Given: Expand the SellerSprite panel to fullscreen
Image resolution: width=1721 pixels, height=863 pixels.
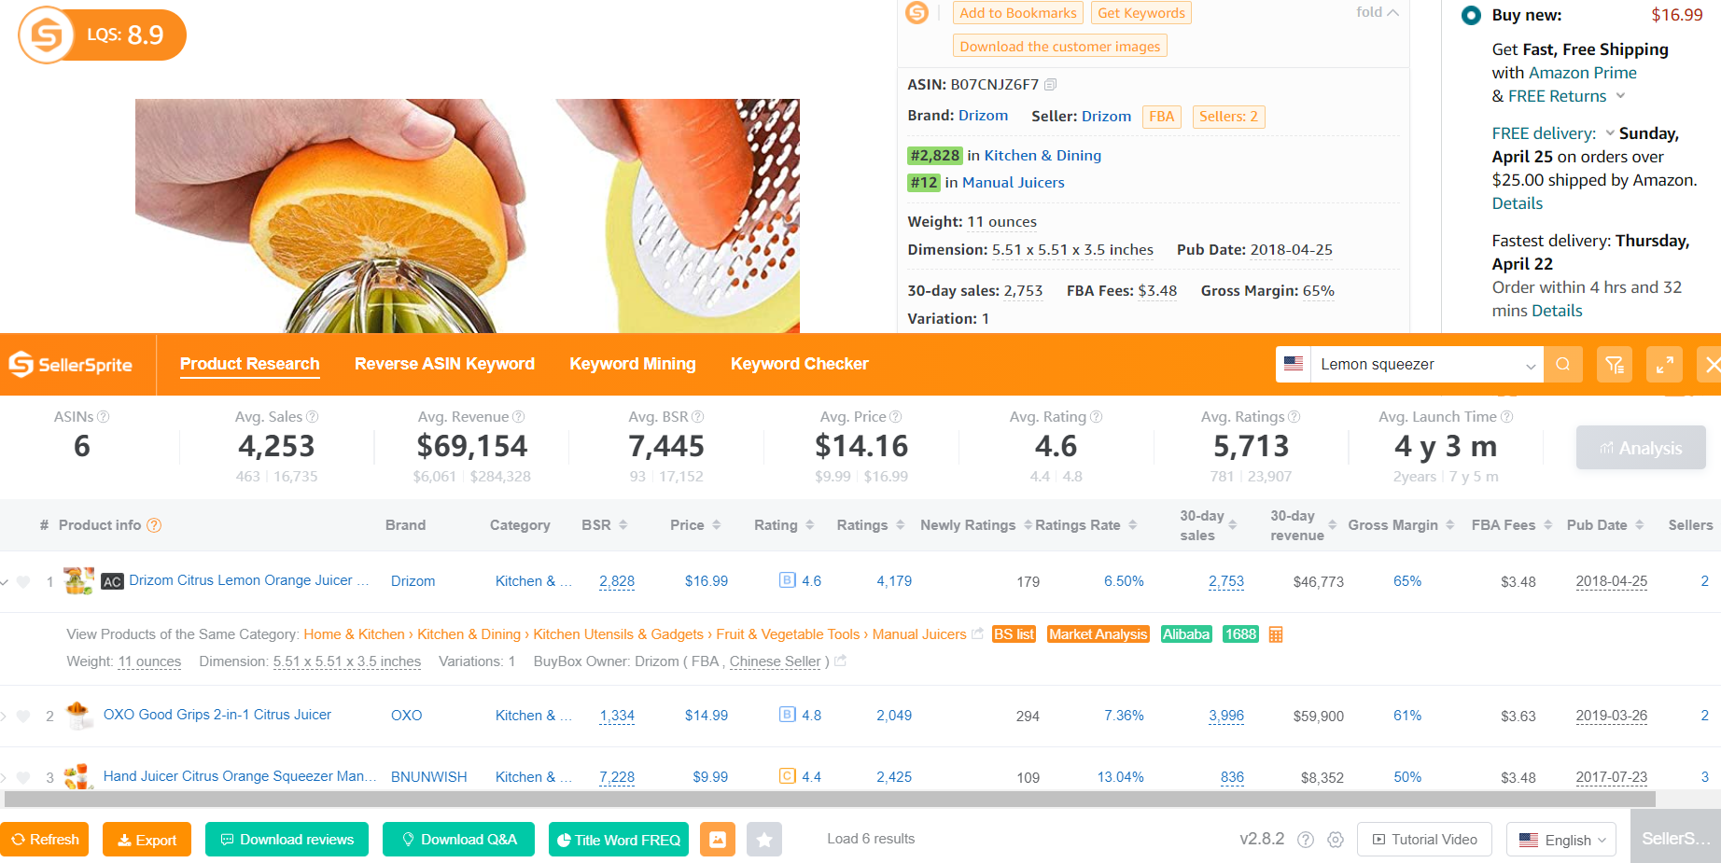Looking at the screenshot, I should (1664, 364).
